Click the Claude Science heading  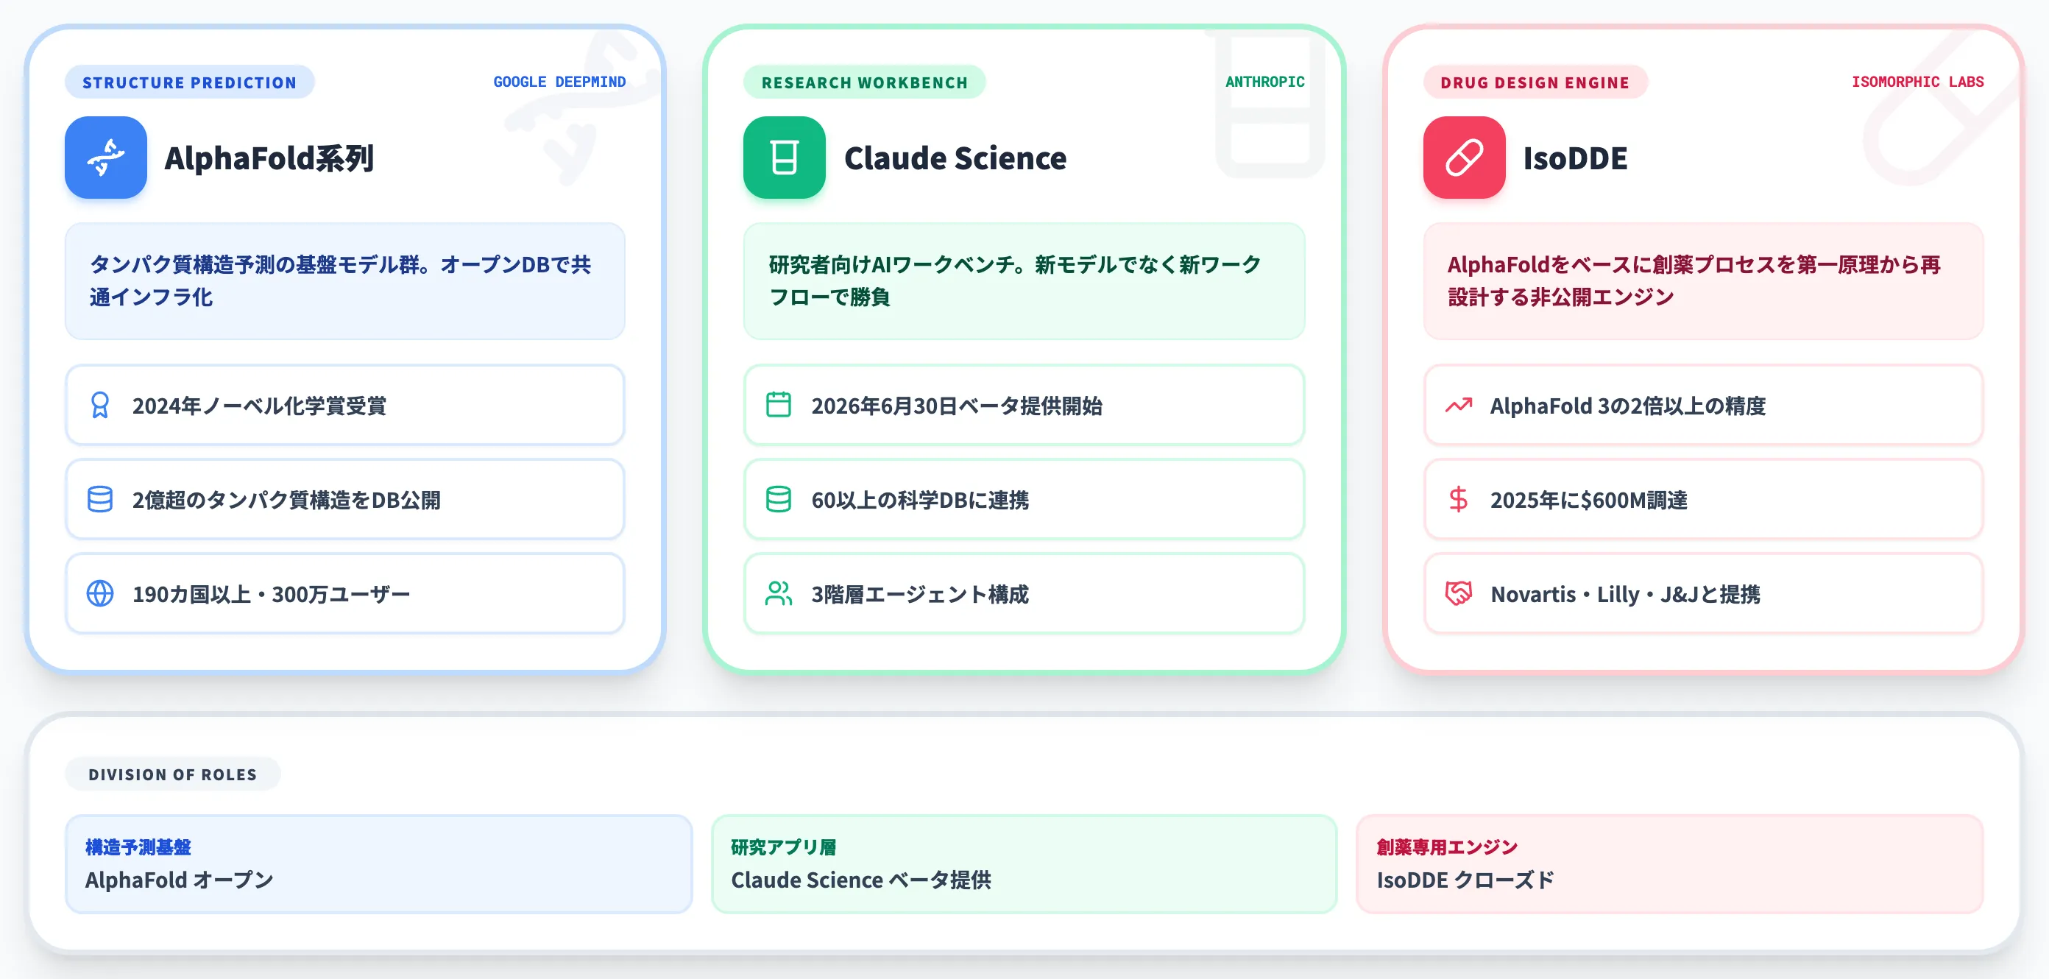point(955,158)
